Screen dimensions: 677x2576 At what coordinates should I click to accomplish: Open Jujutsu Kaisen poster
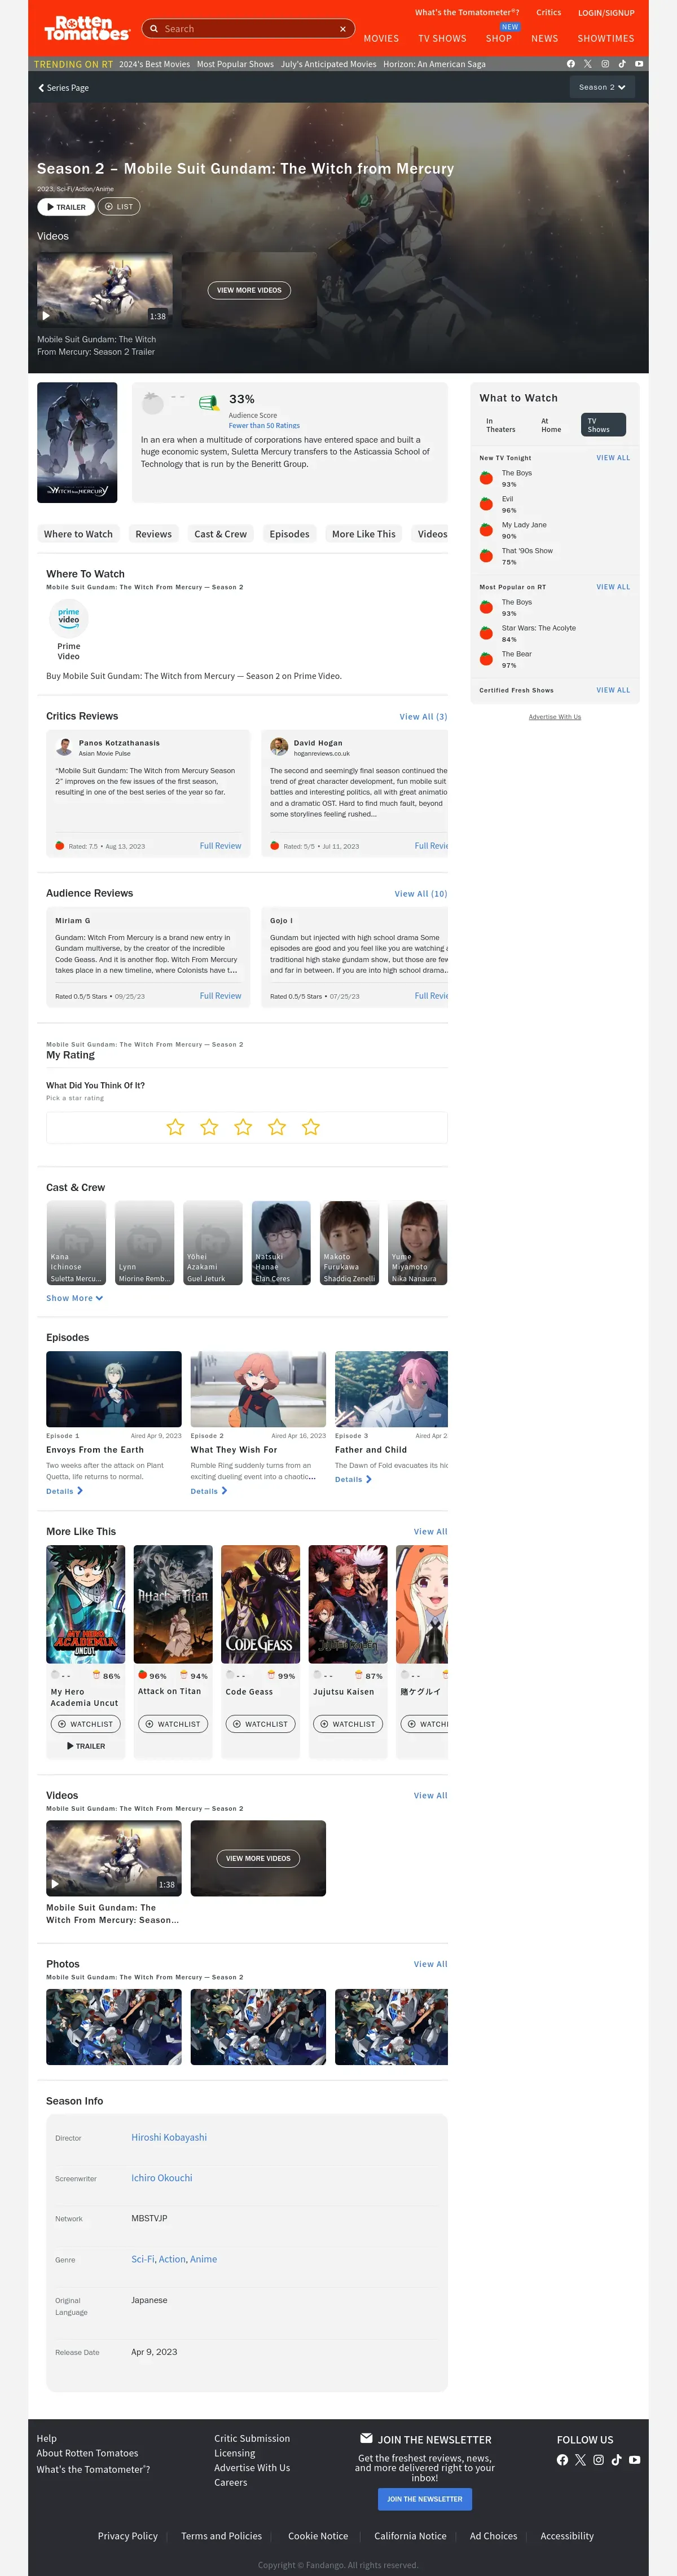pyautogui.click(x=348, y=1604)
